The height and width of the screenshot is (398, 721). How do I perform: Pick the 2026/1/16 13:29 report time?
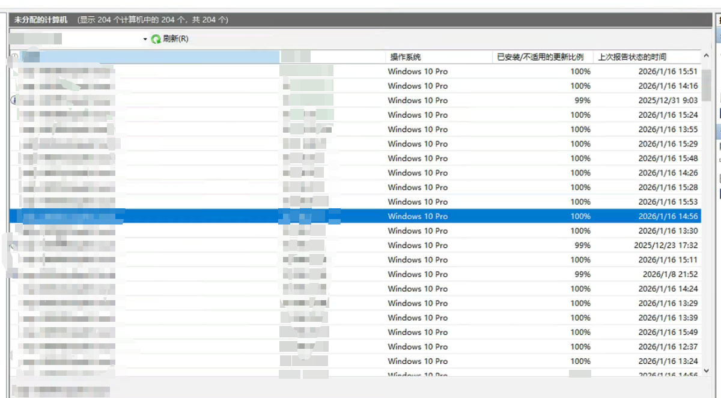click(x=668, y=303)
